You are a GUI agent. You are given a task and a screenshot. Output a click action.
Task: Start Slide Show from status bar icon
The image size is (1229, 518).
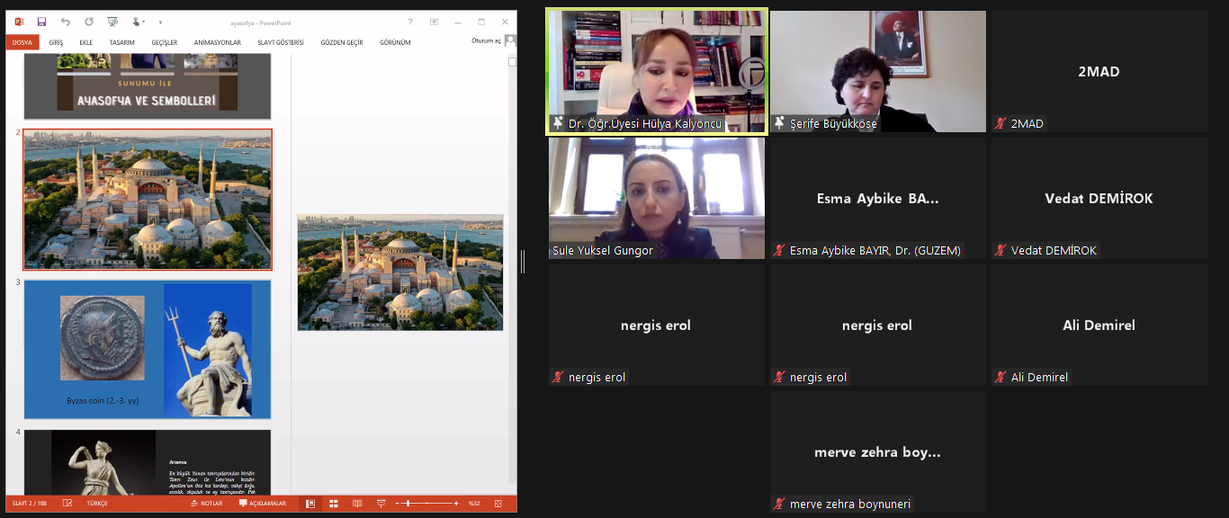click(381, 504)
